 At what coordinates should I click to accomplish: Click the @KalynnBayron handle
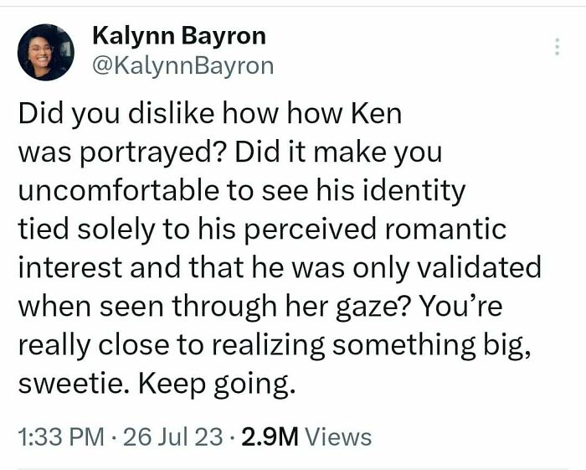pos(181,65)
